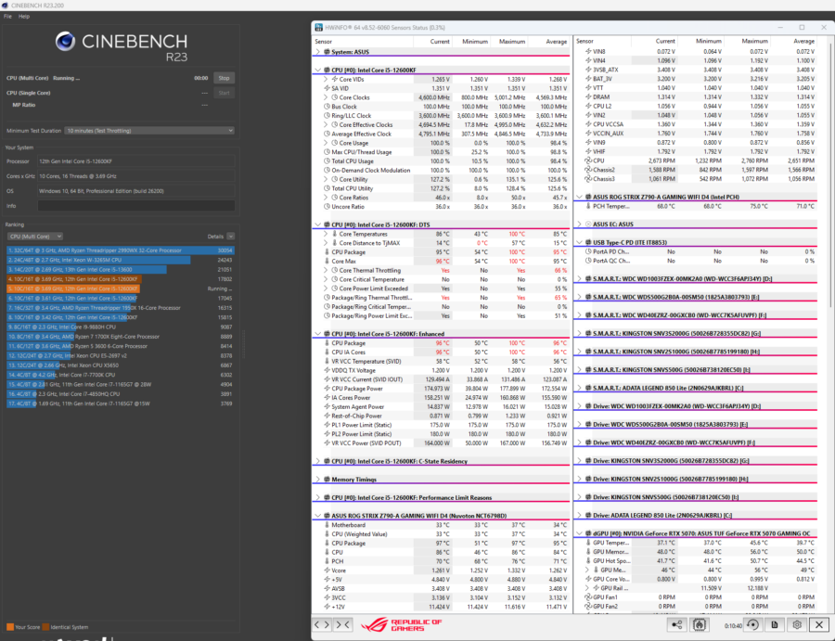Stop the running CPU Multi Core test
Screen dimensions: 835x641
pyautogui.click(x=225, y=78)
